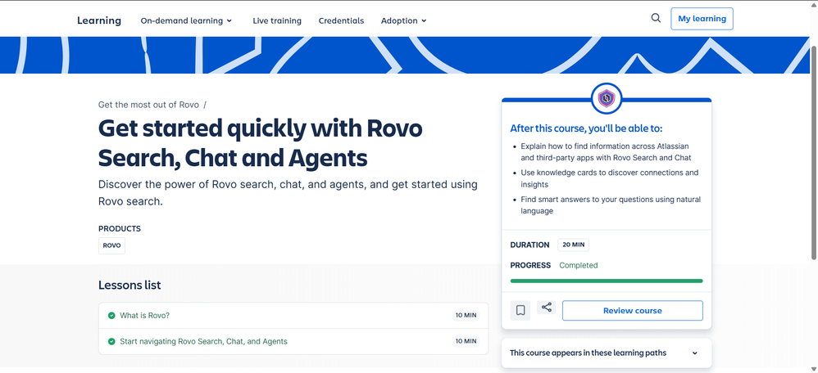Expand the On-demand learning dropdown

pos(186,20)
